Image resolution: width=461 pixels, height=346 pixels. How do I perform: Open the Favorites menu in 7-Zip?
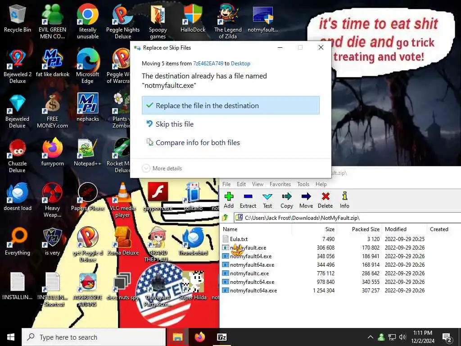280,184
